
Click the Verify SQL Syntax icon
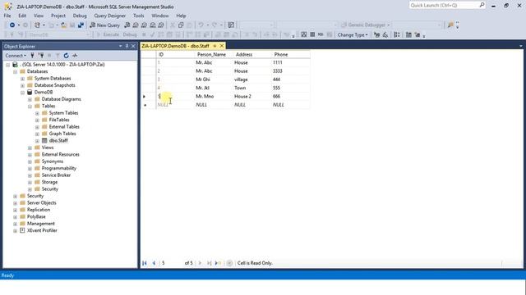pos(385,34)
